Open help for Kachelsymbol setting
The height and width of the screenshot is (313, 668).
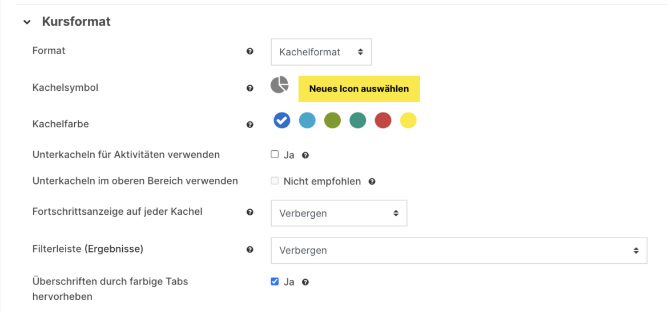250,89
